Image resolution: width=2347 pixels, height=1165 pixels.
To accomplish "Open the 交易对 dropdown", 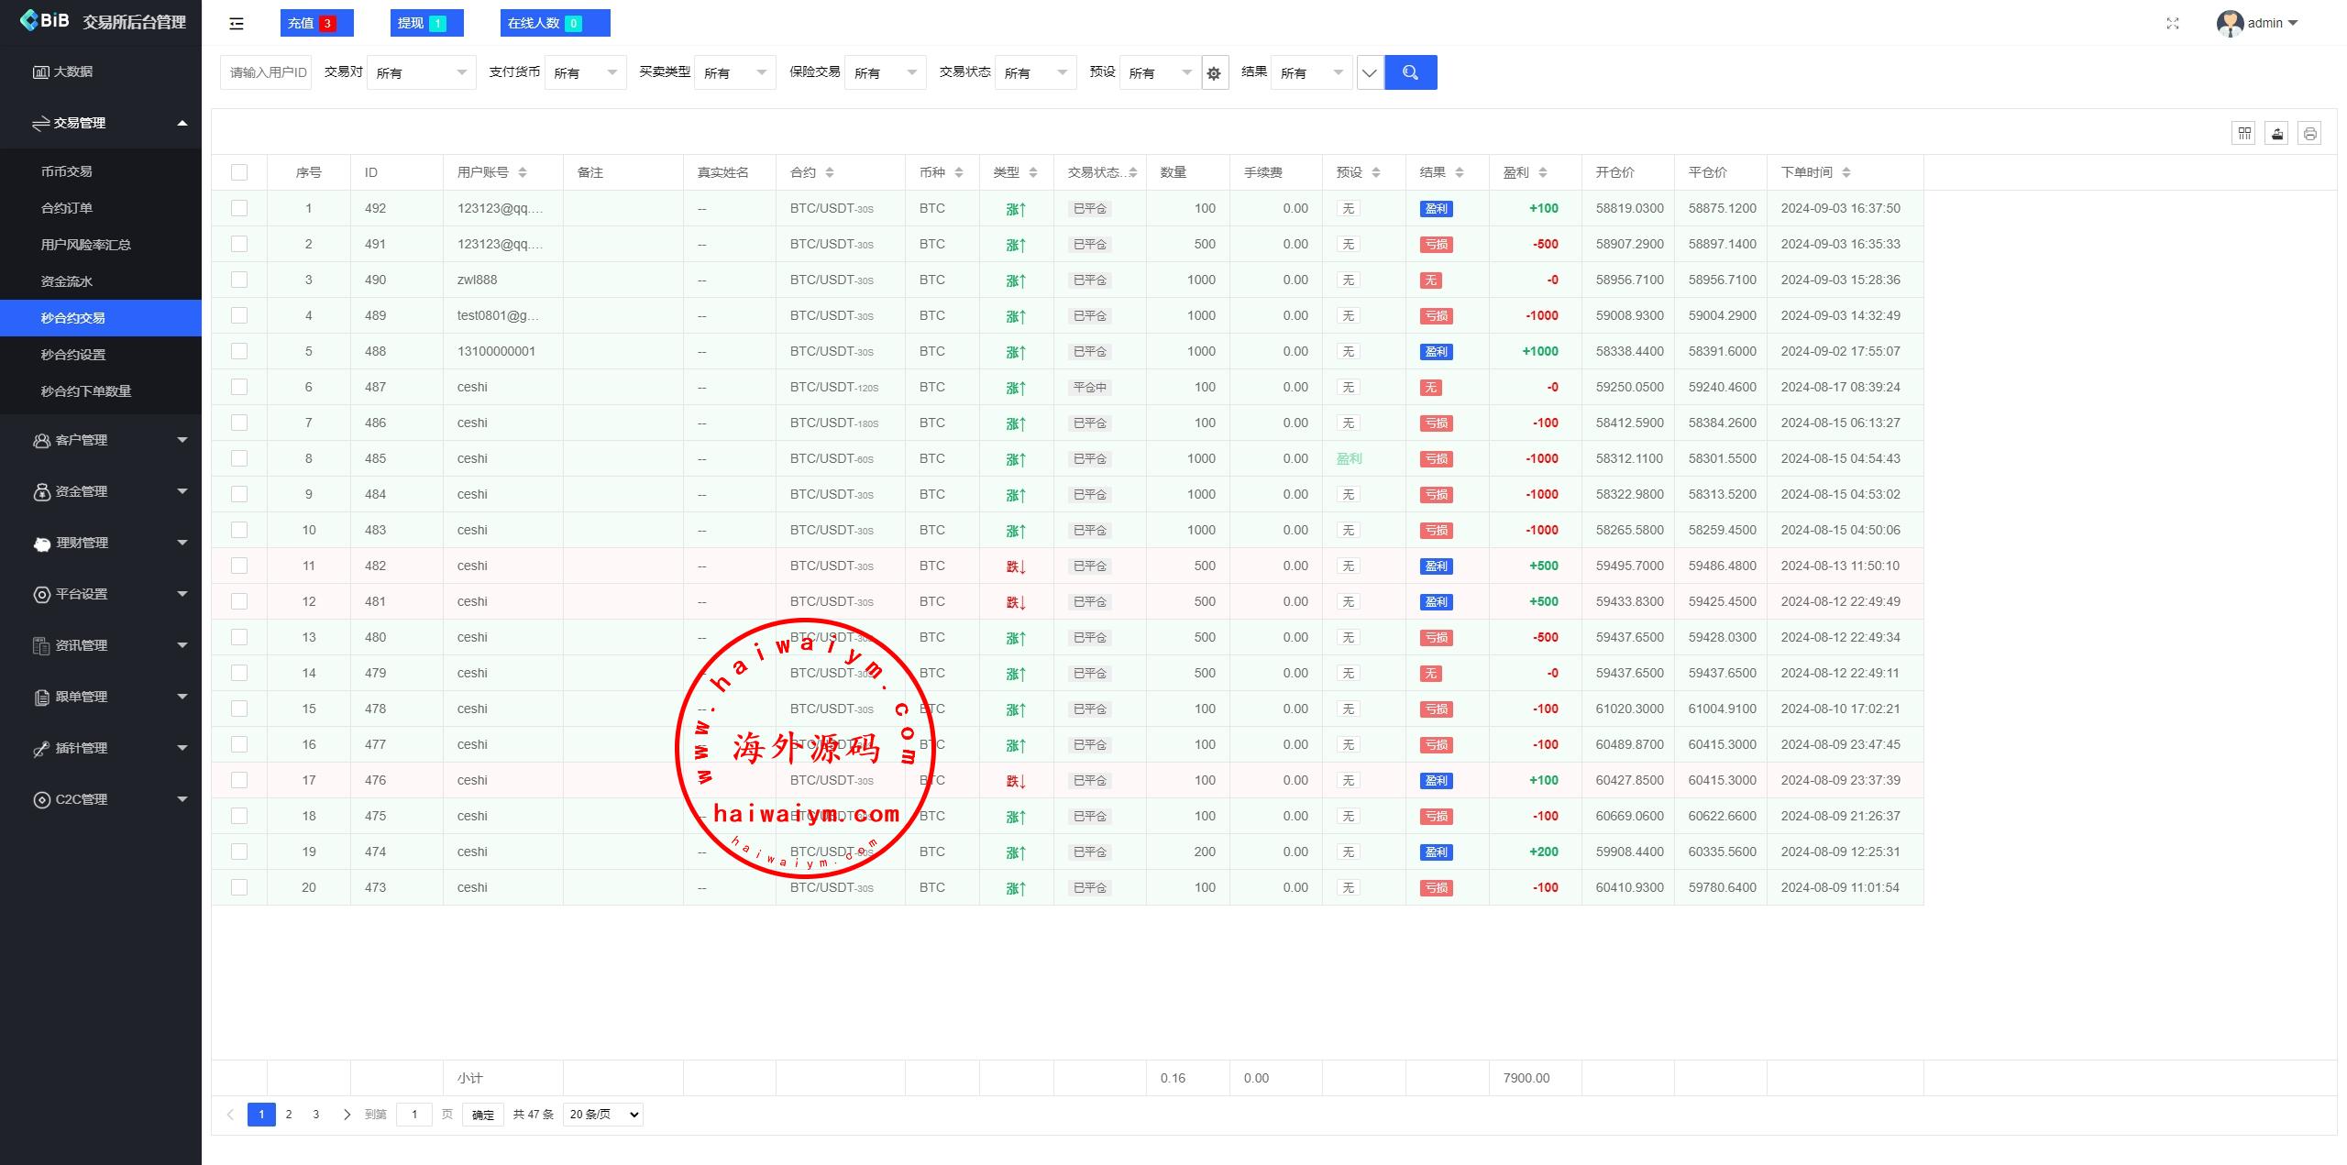I will (421, 73).
